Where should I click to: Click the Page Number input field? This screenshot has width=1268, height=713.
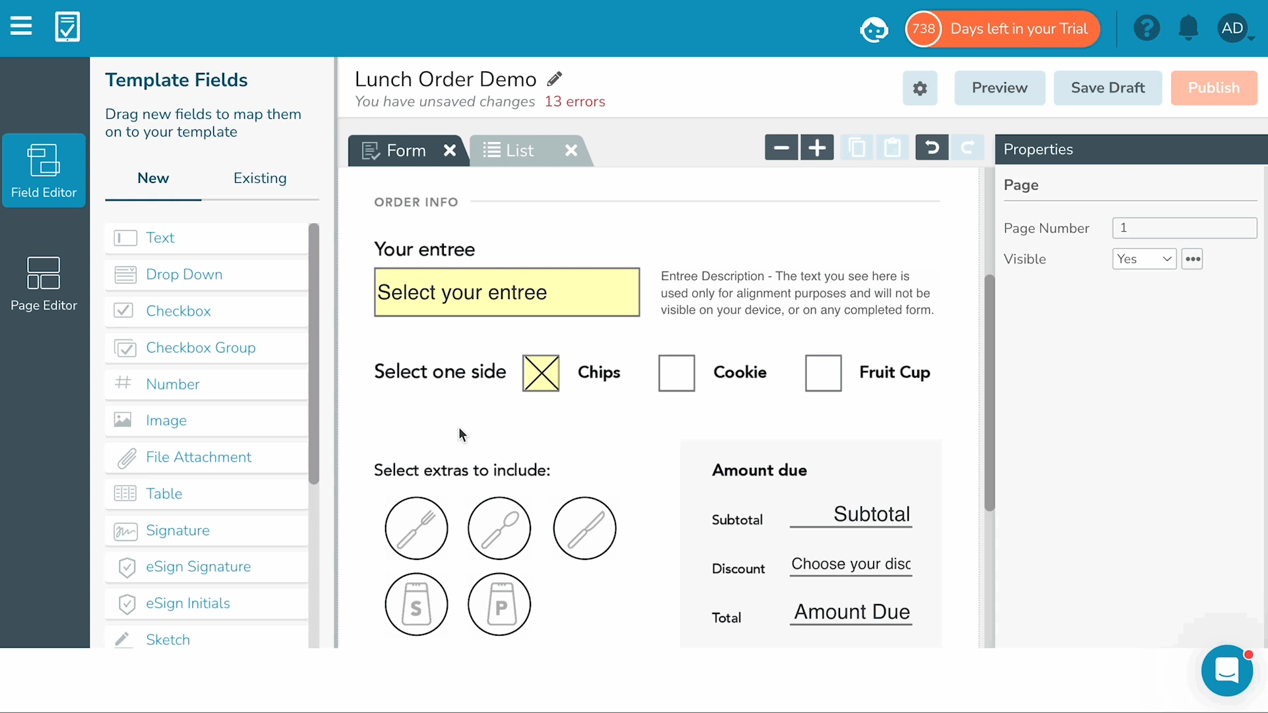click(x=1185, y=228)
